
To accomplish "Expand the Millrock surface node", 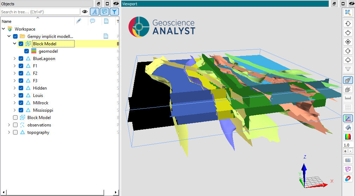I will [x=14, y=103].
